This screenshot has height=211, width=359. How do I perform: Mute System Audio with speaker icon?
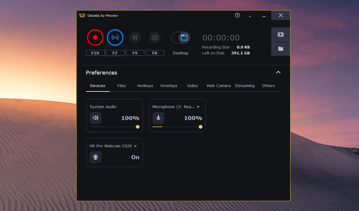(x=95, y=118)
